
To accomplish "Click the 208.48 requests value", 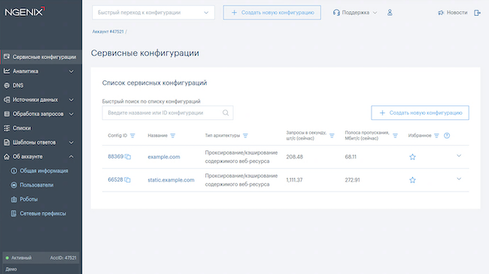I will [x=294, y=157].
